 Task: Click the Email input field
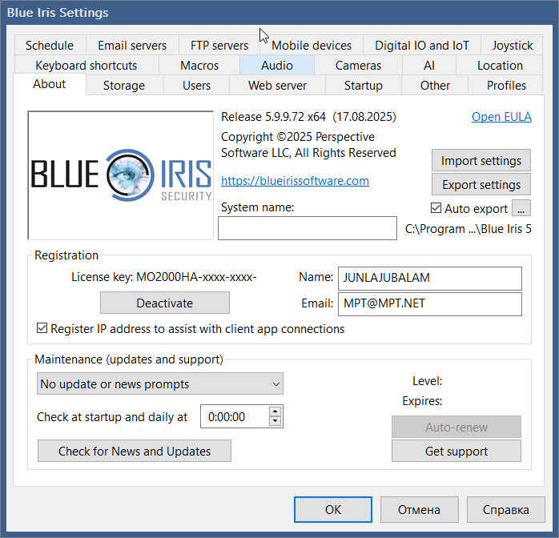pyautogui.click(x=429, y=304)
